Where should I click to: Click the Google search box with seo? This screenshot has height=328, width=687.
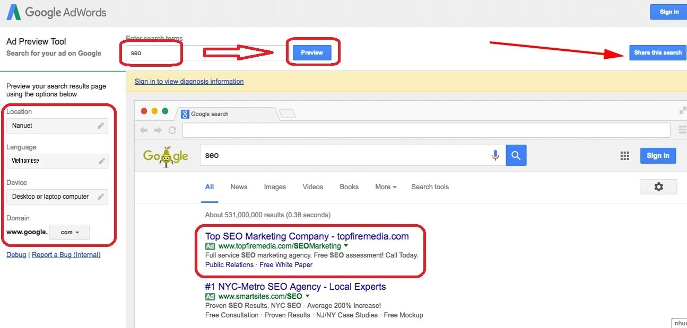(352, 155)
